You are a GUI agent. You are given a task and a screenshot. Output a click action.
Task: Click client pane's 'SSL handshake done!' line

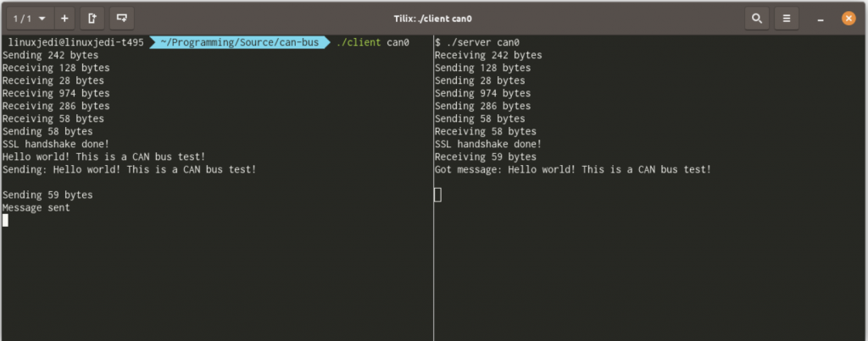point(56,144)
